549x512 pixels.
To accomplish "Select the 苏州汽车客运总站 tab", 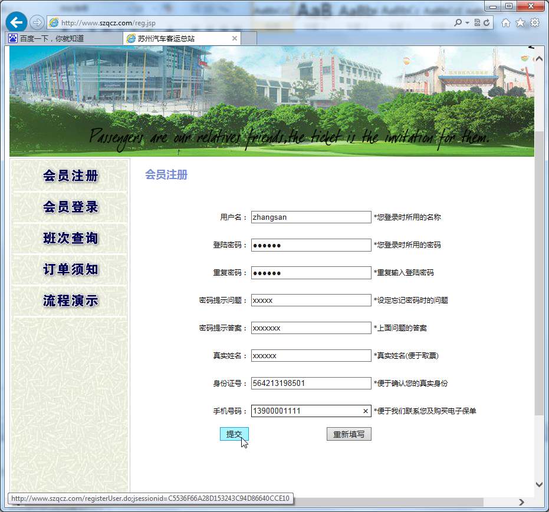I will (x=182, y=38).
